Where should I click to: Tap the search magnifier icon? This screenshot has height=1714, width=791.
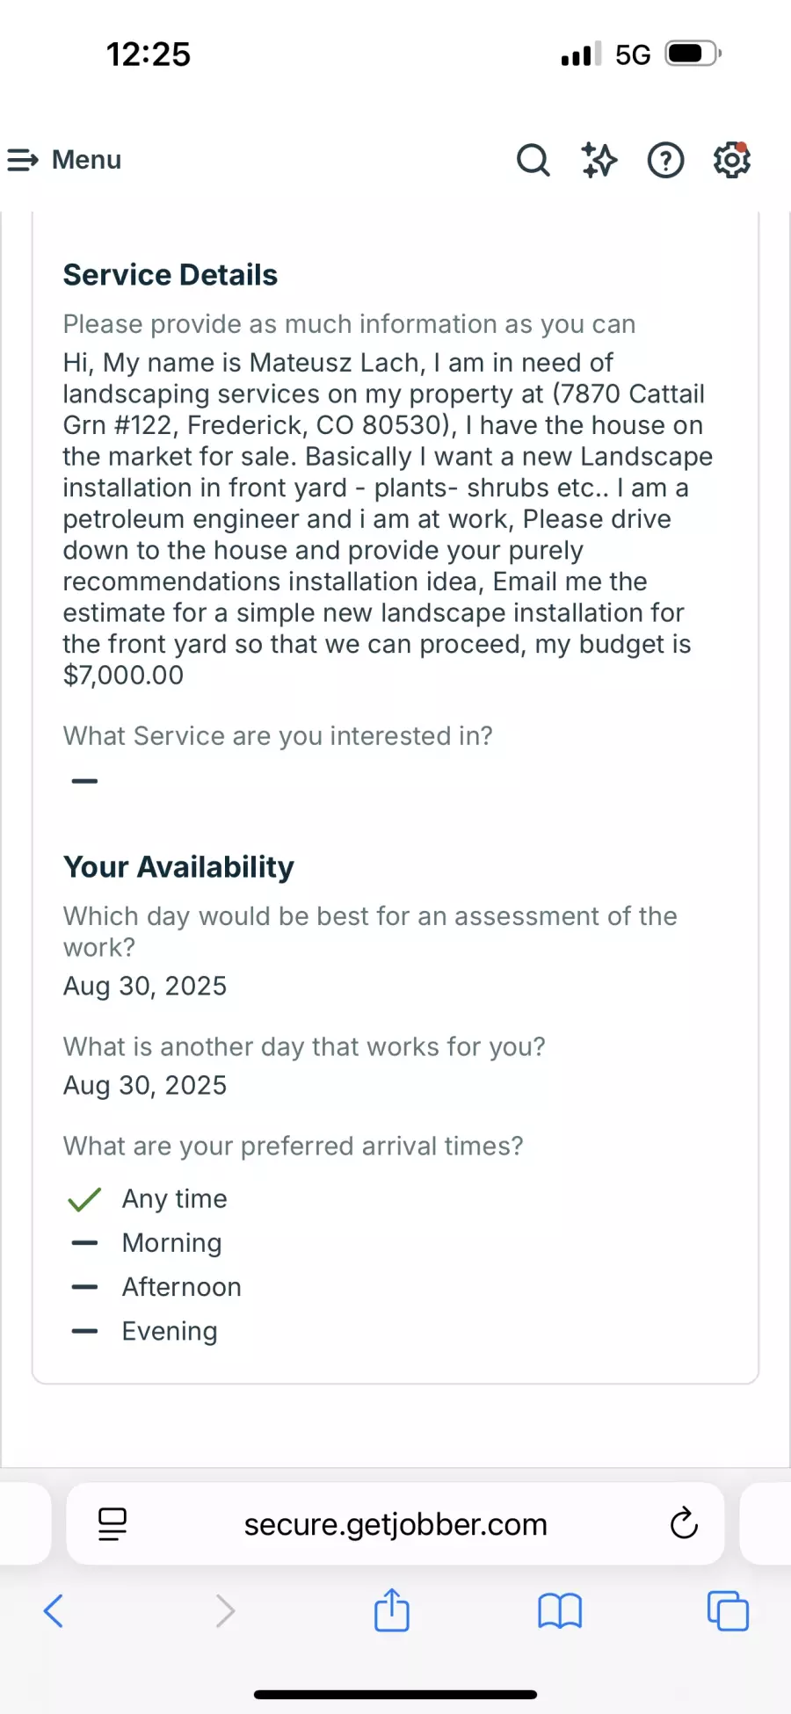[533, 160]
